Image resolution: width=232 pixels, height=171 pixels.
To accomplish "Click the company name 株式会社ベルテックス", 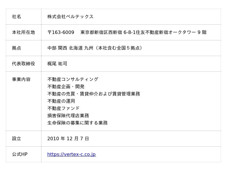I will click(x=70, y=17).
